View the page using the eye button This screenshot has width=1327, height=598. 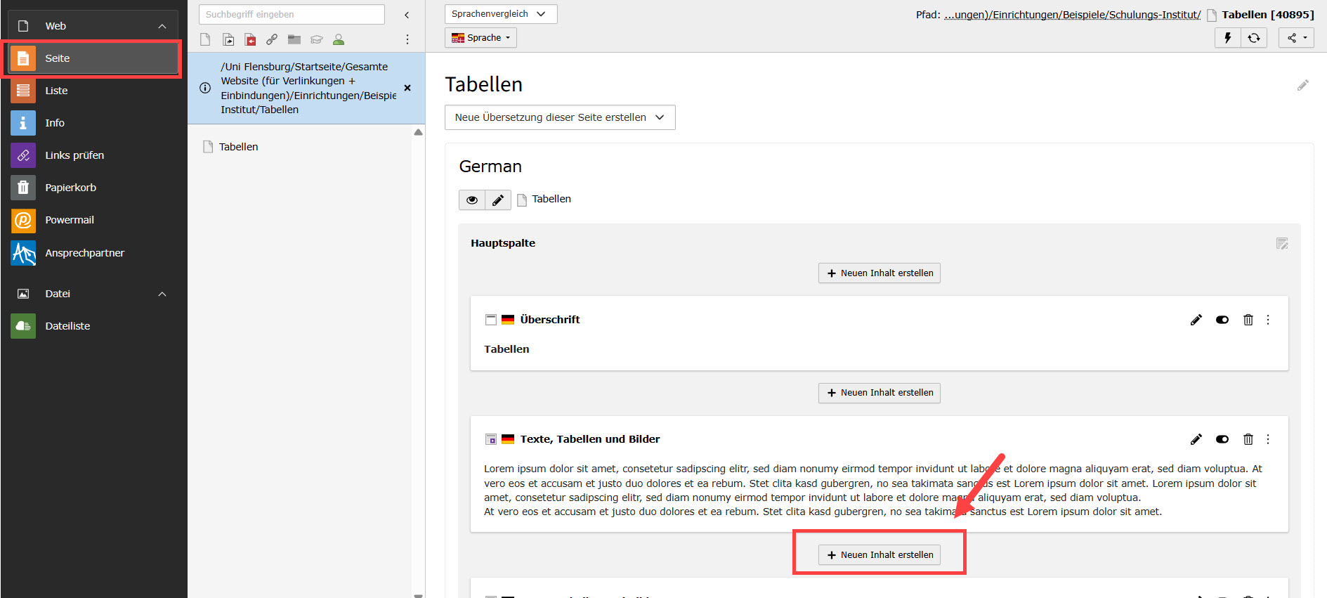tap(472, 200)
